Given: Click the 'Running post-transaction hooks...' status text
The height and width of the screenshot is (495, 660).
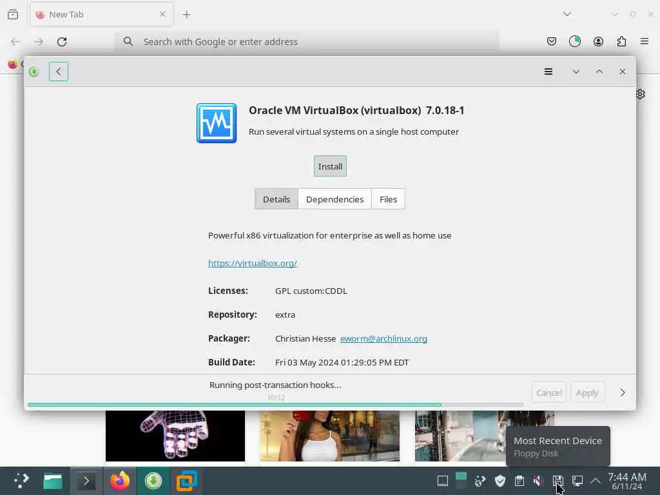Looking at the screenshot, I should (x=275, y=385).
